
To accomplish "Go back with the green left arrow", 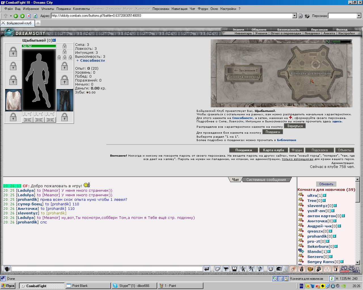I will [16, 16].
